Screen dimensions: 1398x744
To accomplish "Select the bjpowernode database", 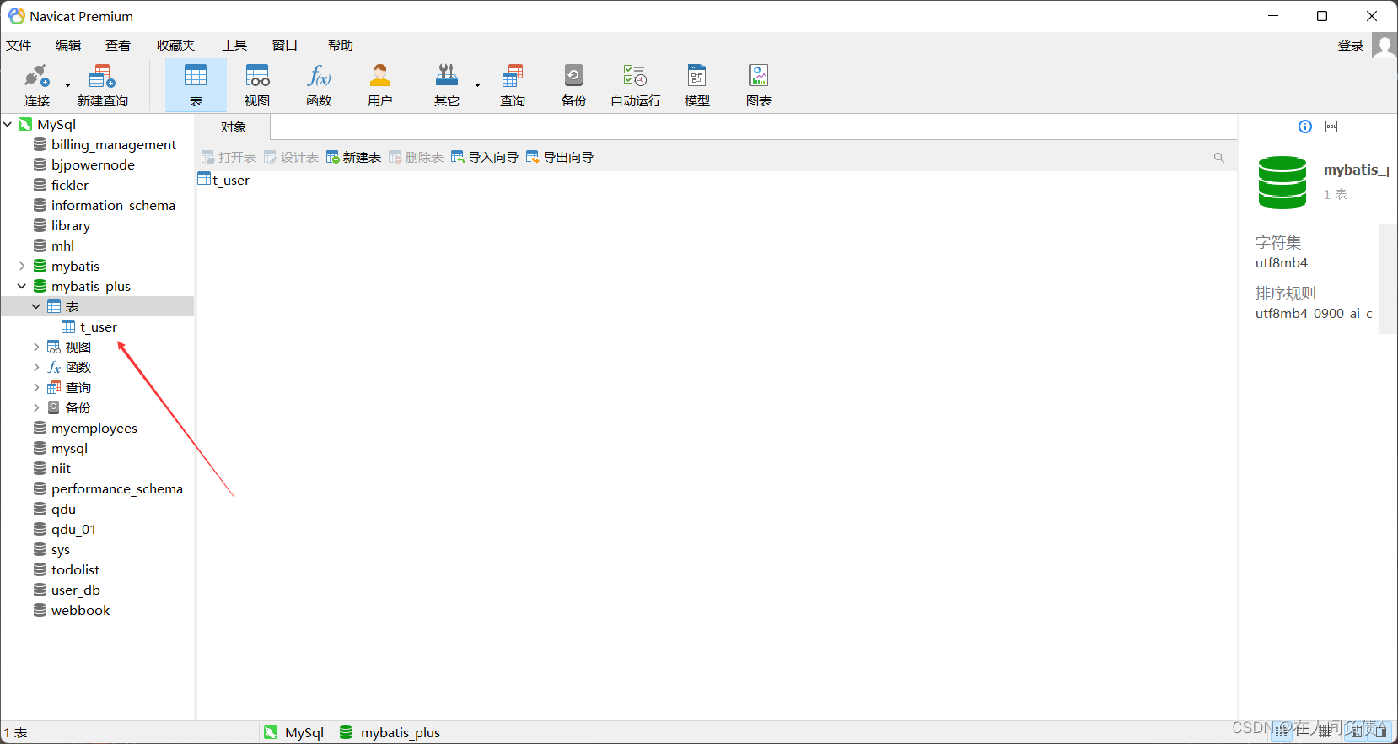I will click(x=93, y=164).
